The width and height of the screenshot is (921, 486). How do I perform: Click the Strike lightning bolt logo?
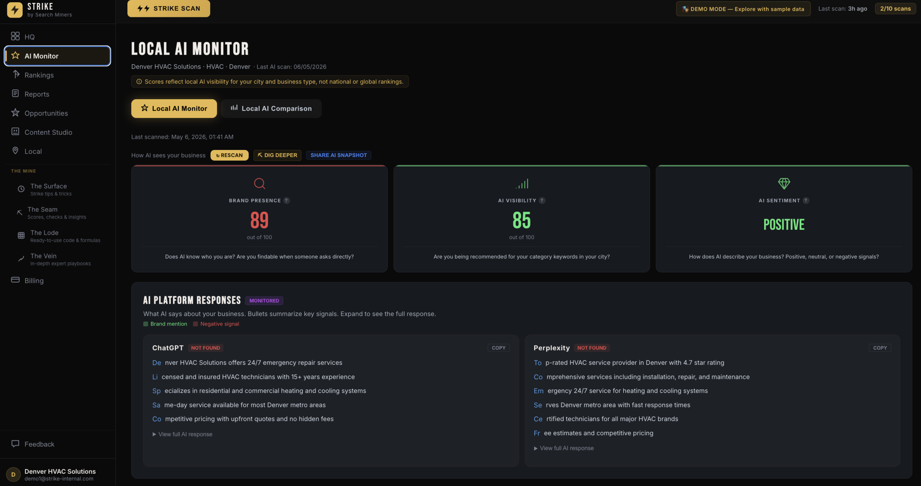[x=15, y=10]
